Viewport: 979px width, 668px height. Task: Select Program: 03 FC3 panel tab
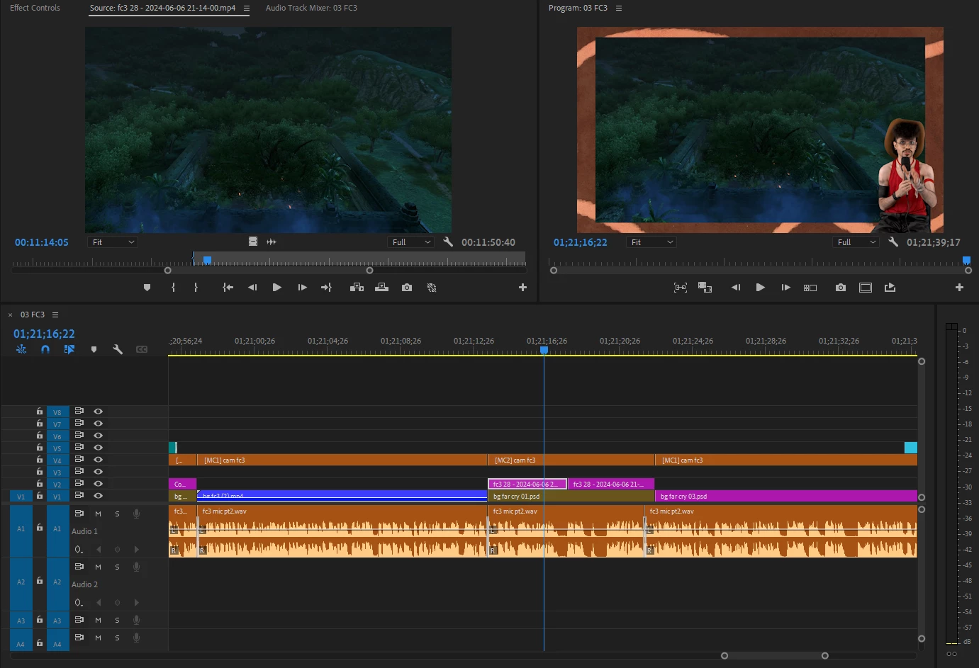(x=578, y=8)
